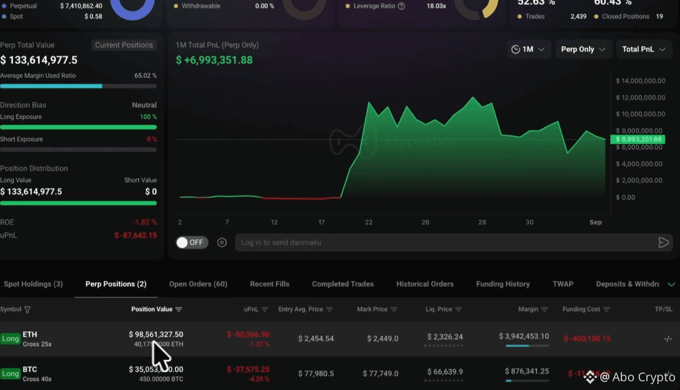Toggle the danmaku OFF switch
Image resolution: width=680 pixels, height=390 pixels.
pyautogui.click(x=192, y=243)
